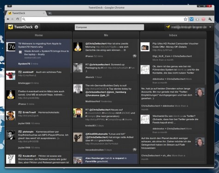This screenshot has height=173, width=219.
Task: Click the red round extension icon
Action: [x=203, y=19]
